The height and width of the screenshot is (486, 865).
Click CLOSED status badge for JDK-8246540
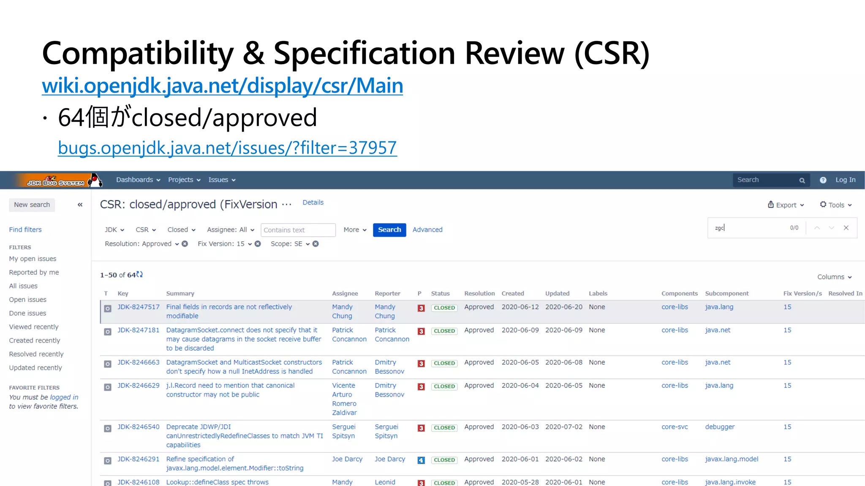(x=444, y=428)
